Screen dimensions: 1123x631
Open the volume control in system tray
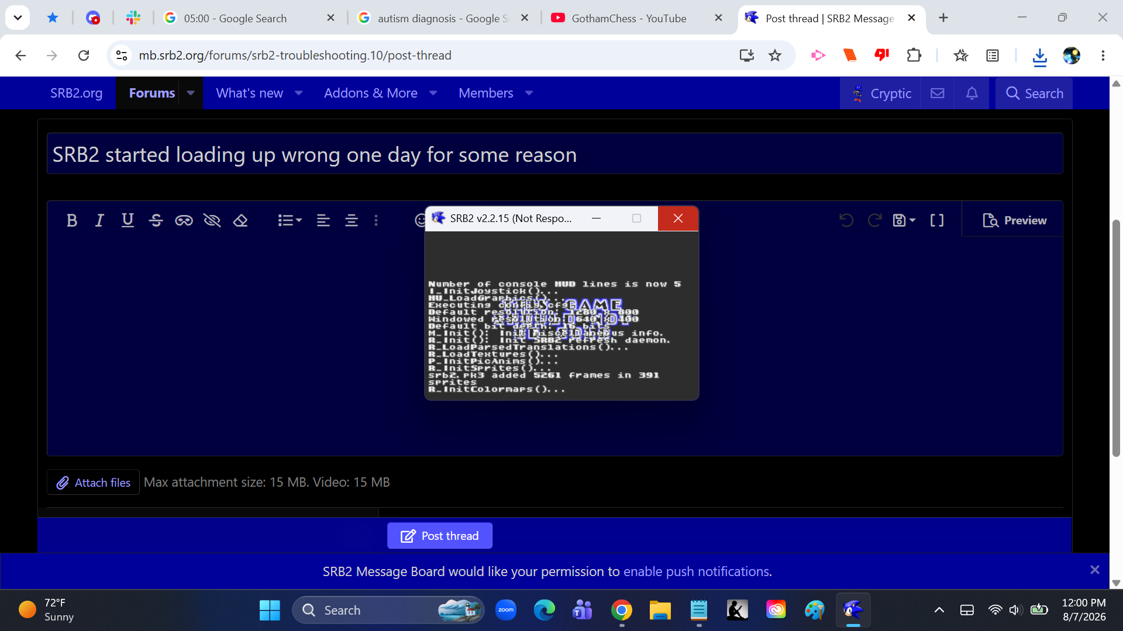click(1015, 611)
